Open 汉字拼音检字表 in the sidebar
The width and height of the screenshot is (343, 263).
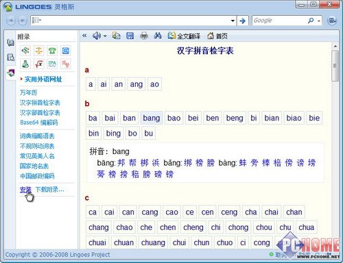pos(40,103)
